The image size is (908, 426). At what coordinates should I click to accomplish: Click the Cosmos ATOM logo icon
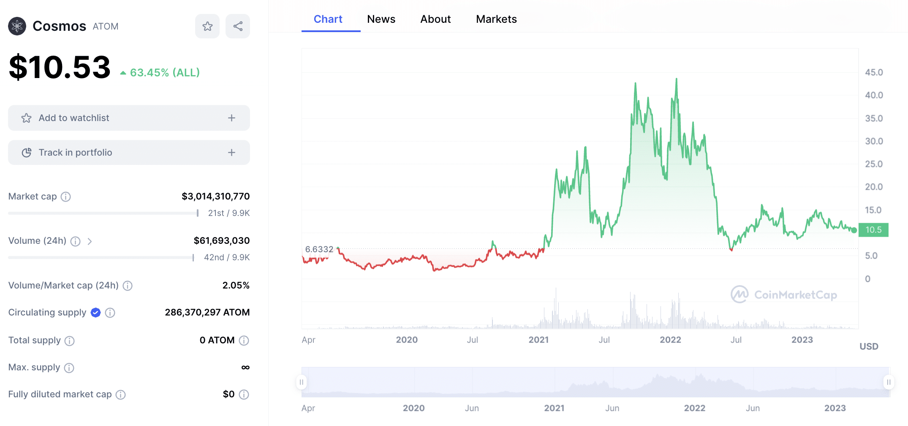coord(17,26)
